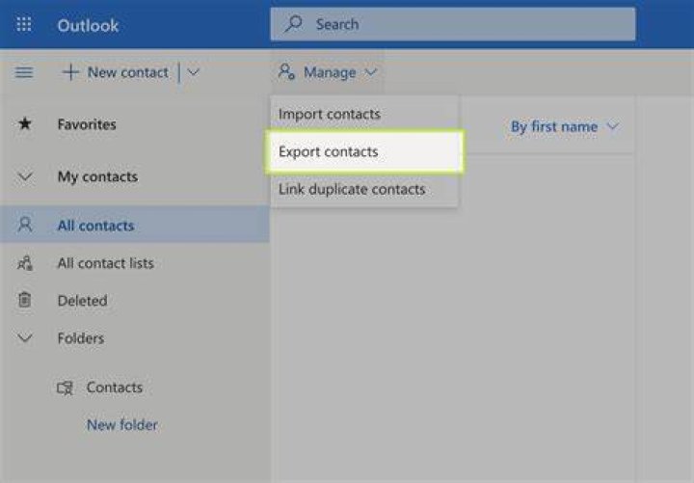Click the chevron beside By first name

click(613, 126)
